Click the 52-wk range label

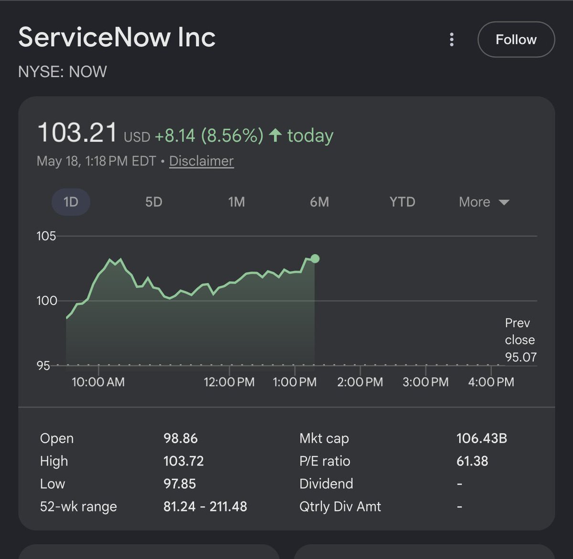[78, 507]
